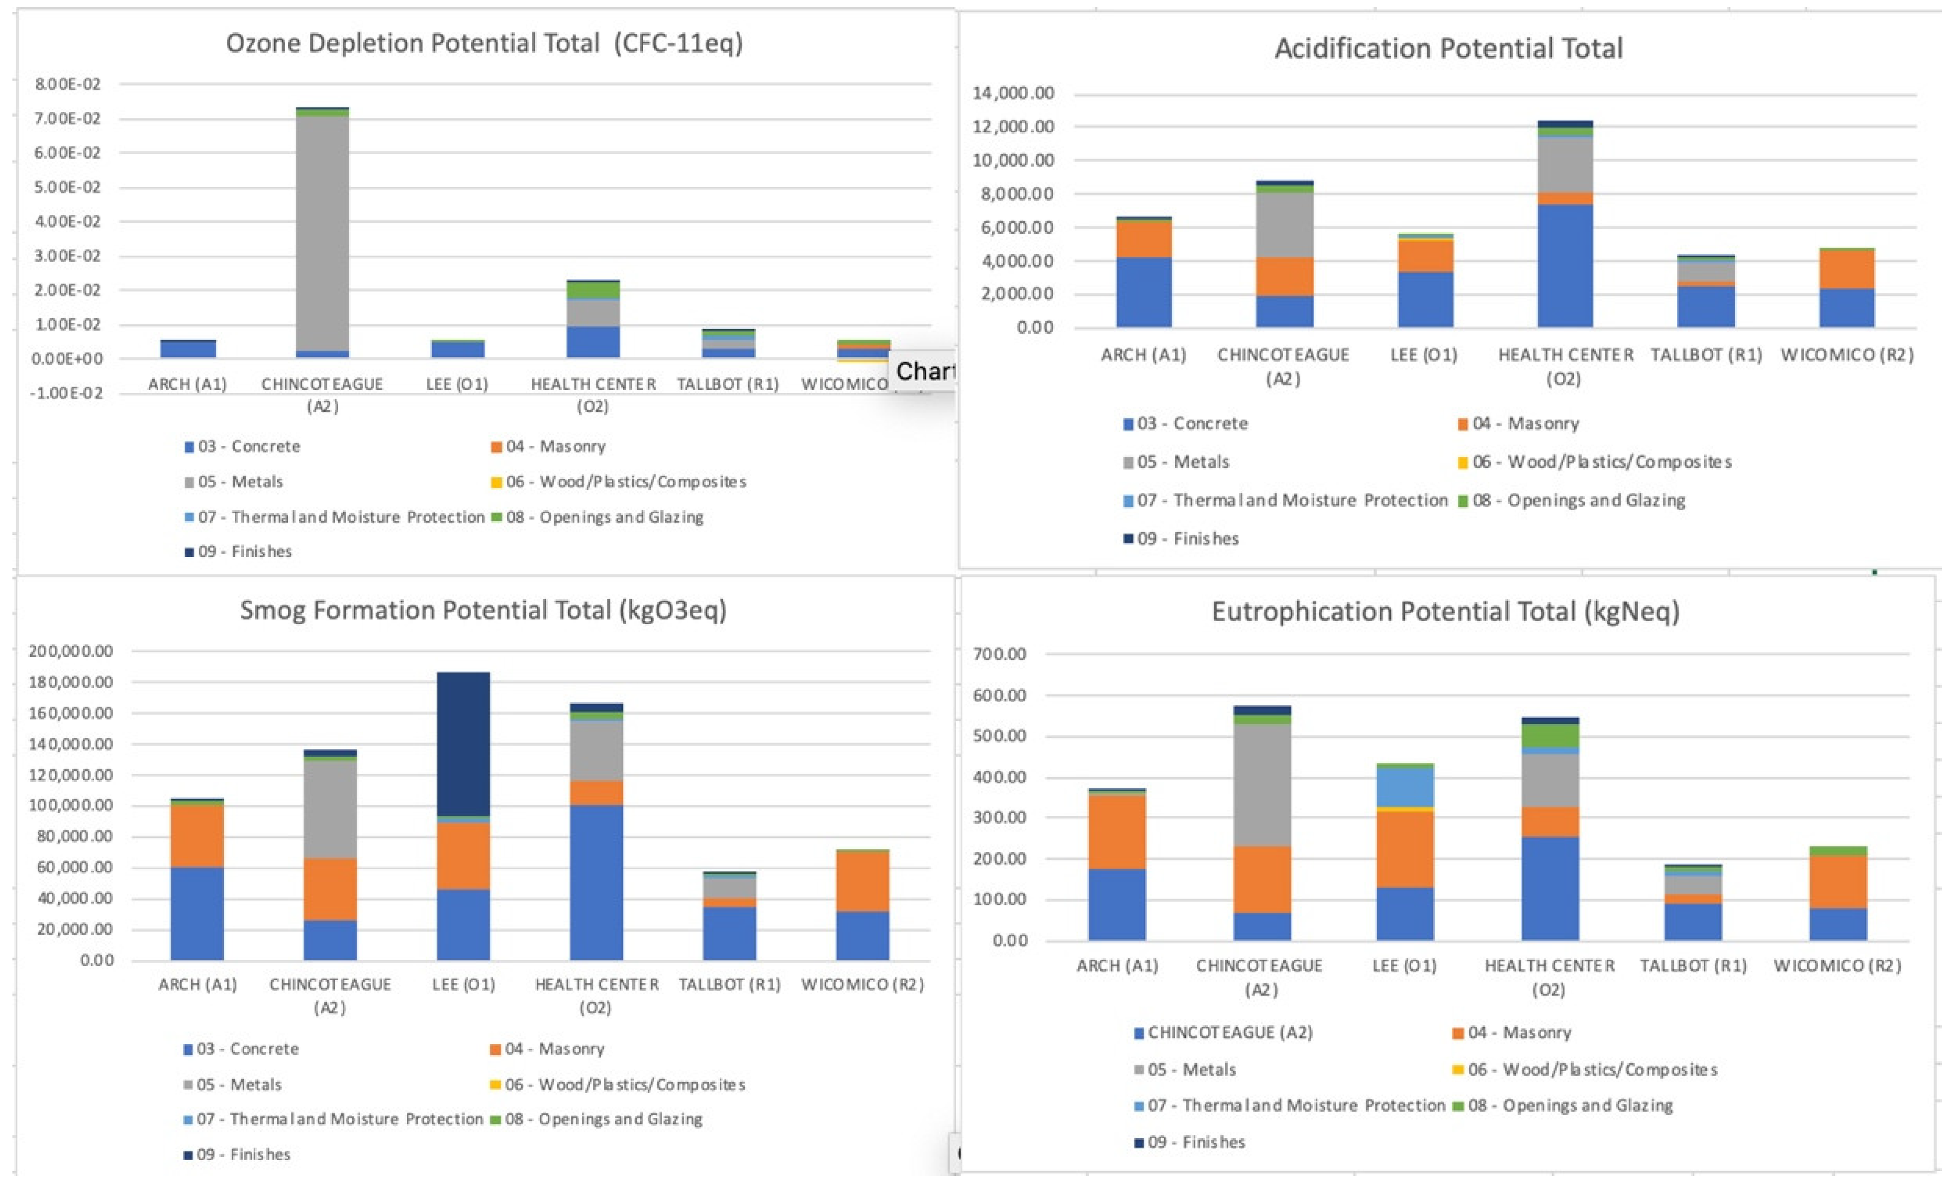
Task: Click the Ozone Depletion Potential chart title
Action: pyautogui.click(x=485, y=43)
